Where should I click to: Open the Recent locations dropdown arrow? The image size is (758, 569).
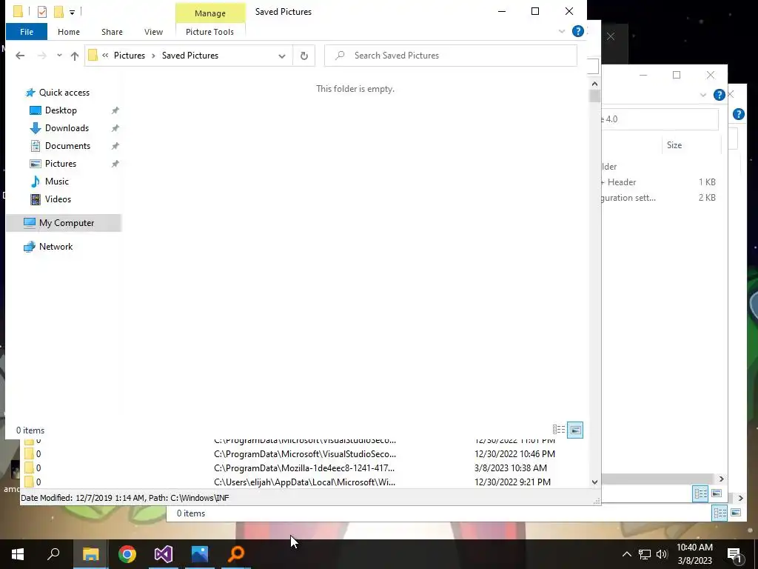[59, 56]
